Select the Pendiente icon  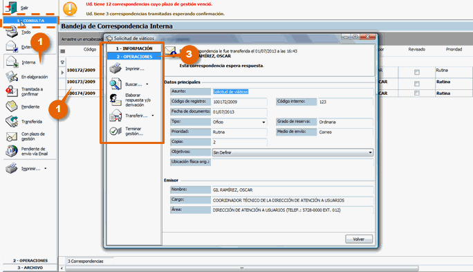tap(12, 106)
